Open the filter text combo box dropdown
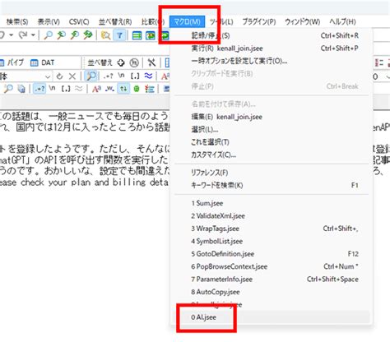390x342 pixels. coord(48,76)
